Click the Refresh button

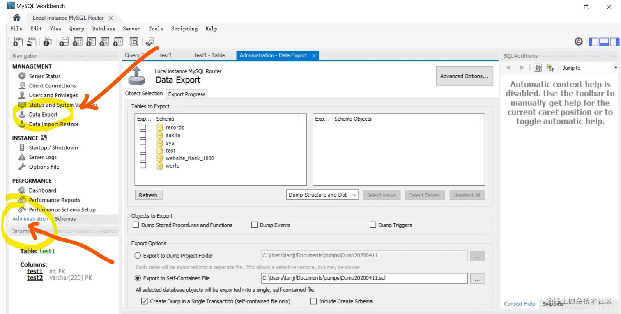click(148, 195)
